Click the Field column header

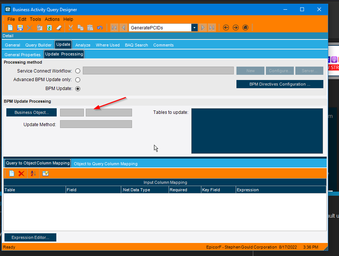pos(93,190)
